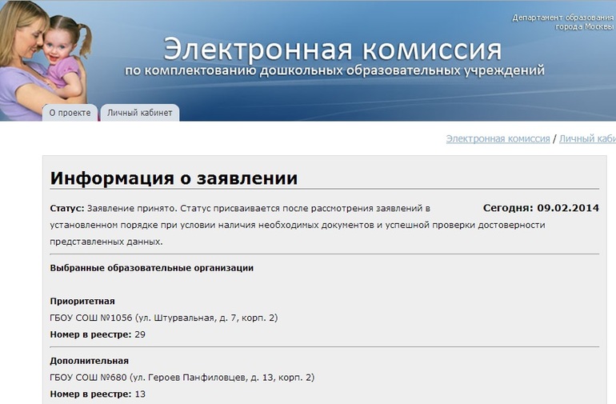616x404 pixels.
Task: Follow the "Электронная комиссия" breadcrumb link
Action: (498, 138)
